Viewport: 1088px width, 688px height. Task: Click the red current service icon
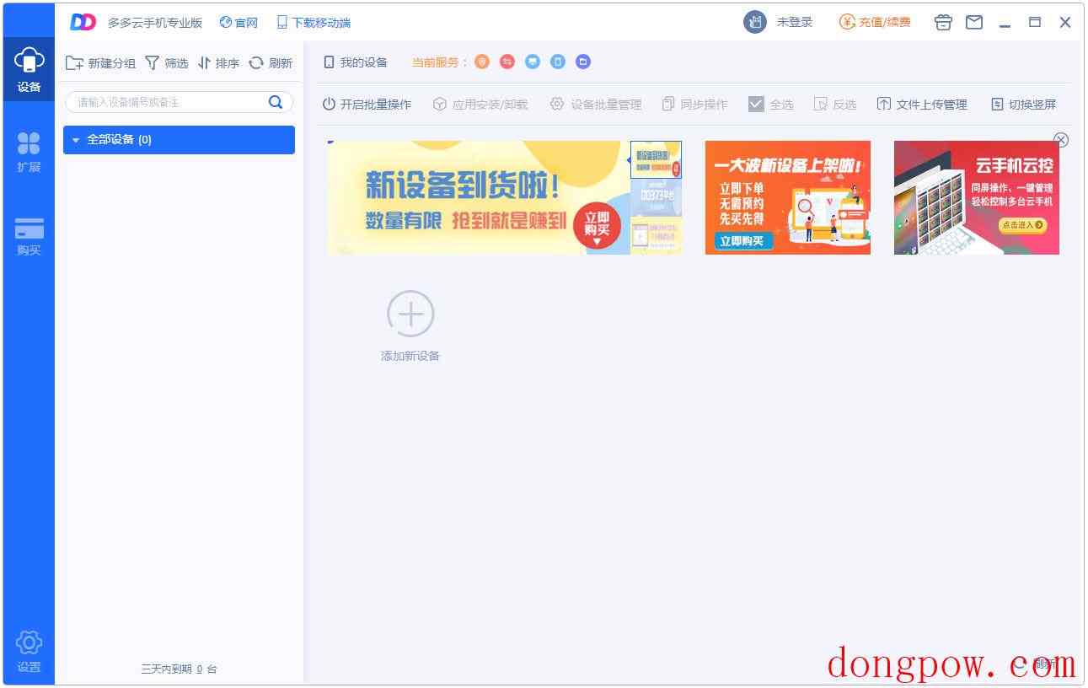click(507, 62)
